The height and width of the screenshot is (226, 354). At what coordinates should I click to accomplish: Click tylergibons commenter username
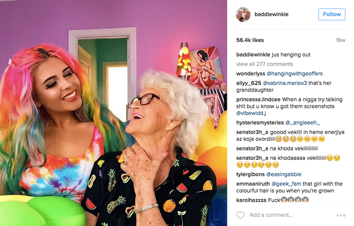pos(250,174)
